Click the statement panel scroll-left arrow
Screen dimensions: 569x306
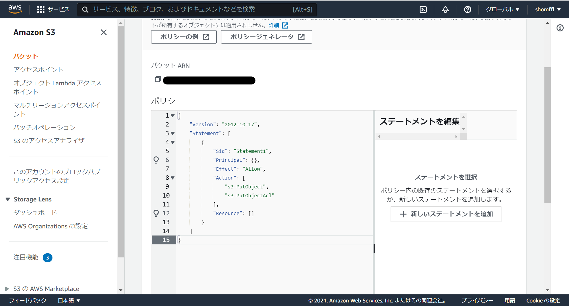coord(379,137)
